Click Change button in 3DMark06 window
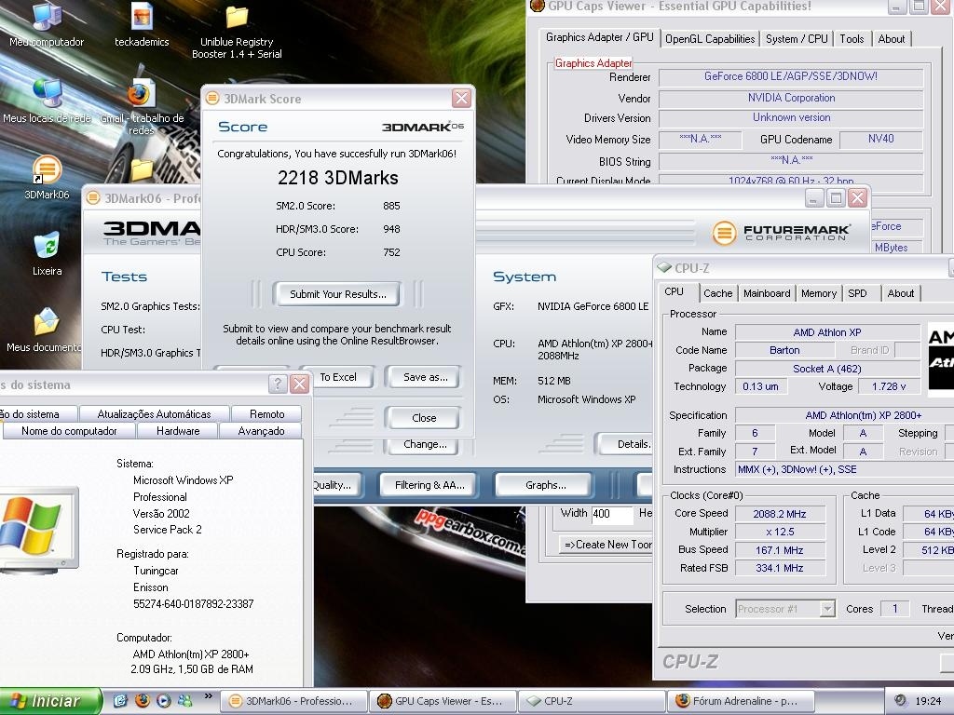The width and height of the screenshot is (954, 715). pyautogui.click(x=425, y=444)
